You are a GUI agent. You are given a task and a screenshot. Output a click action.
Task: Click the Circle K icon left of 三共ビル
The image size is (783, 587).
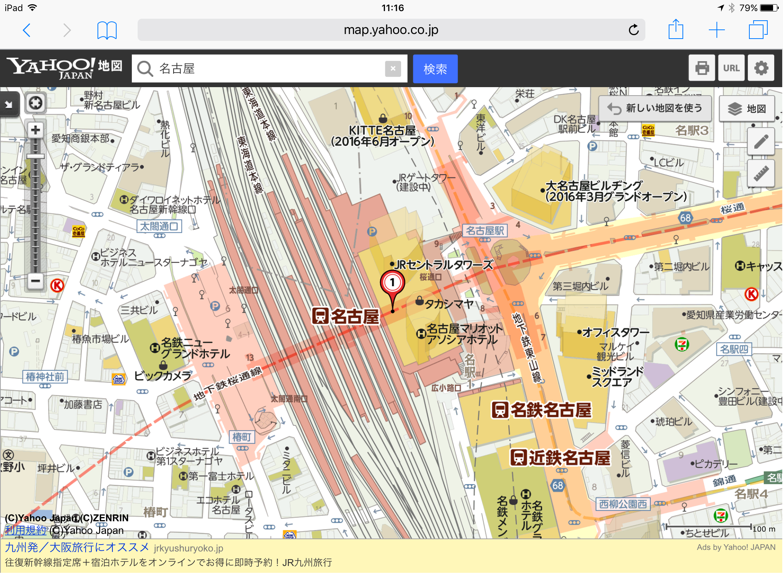(x=57, y=285)
